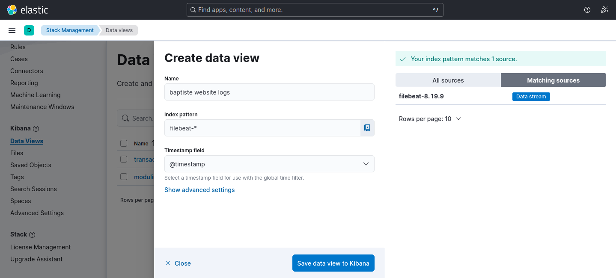Open the Elastic home logo icon
The height and width of the screenshot is (278, 616).
pos(12,9)
